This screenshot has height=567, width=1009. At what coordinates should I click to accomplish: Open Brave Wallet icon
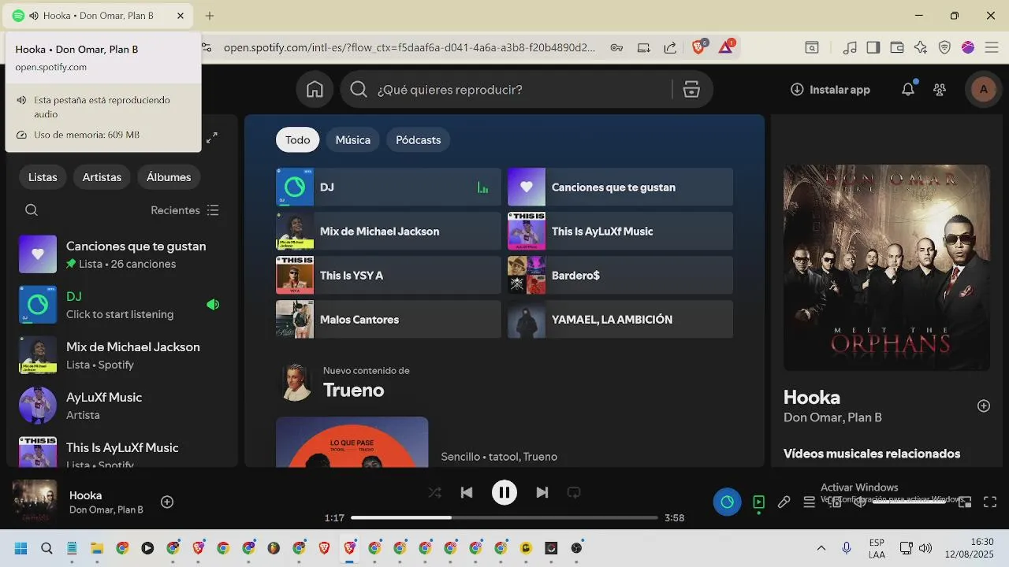tap(897, 47)
